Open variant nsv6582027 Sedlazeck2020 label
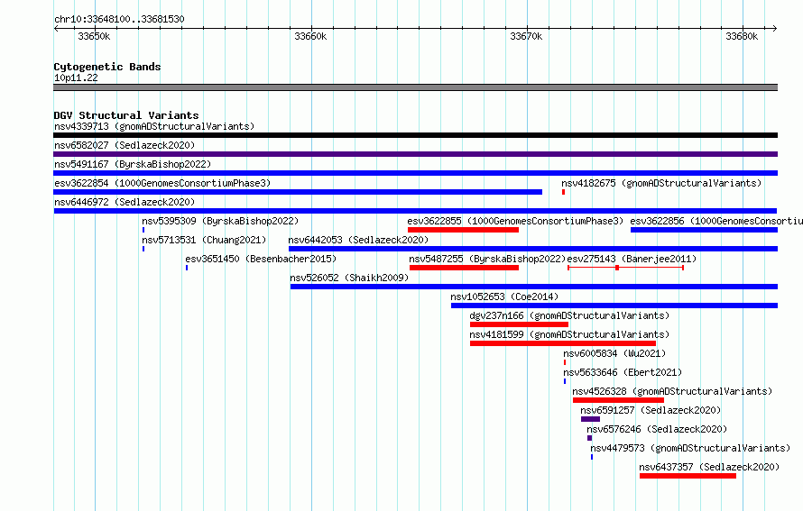The width and height of the screenshot is (803, 511). pyautogui.click(x=125, y=145)
